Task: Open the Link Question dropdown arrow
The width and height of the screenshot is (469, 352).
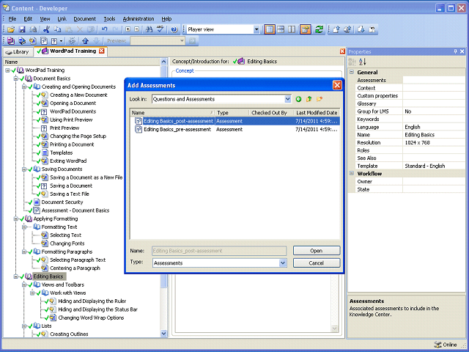Action: [x=62, y=41]
